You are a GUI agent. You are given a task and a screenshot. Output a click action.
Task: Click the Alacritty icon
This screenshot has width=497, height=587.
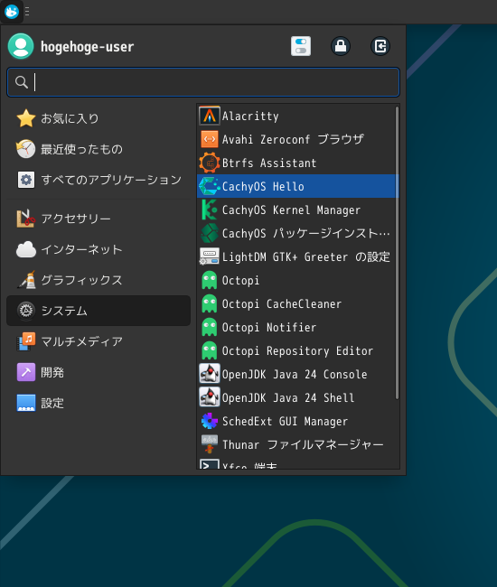[x=210, y=116]
